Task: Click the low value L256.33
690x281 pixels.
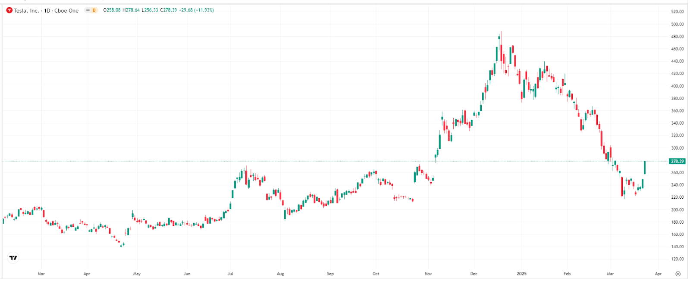Action: [x=150, y=10]
